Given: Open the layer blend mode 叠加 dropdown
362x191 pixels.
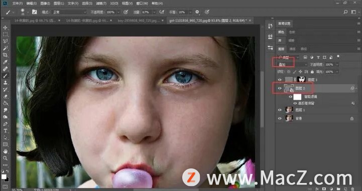Looking at the screenshot, I should click(x=293, y=65).
